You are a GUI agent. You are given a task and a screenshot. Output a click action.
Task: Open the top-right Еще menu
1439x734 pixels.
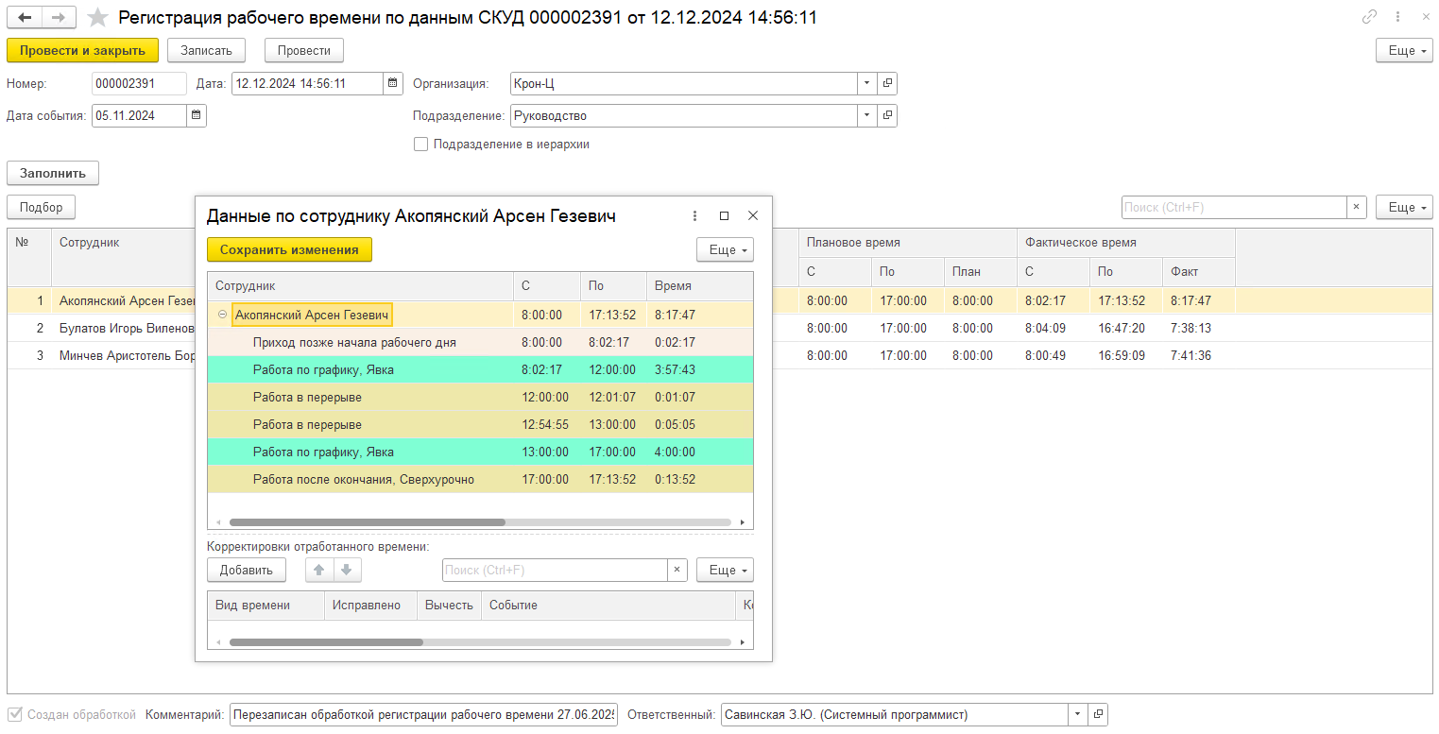[1404, 50]
